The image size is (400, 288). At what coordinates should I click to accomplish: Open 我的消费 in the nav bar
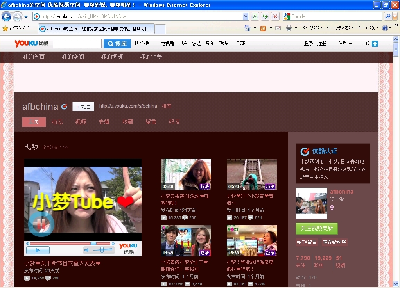[151, 57]
